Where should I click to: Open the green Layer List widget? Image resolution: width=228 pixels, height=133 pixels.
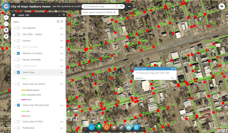[x=99, y=126]
